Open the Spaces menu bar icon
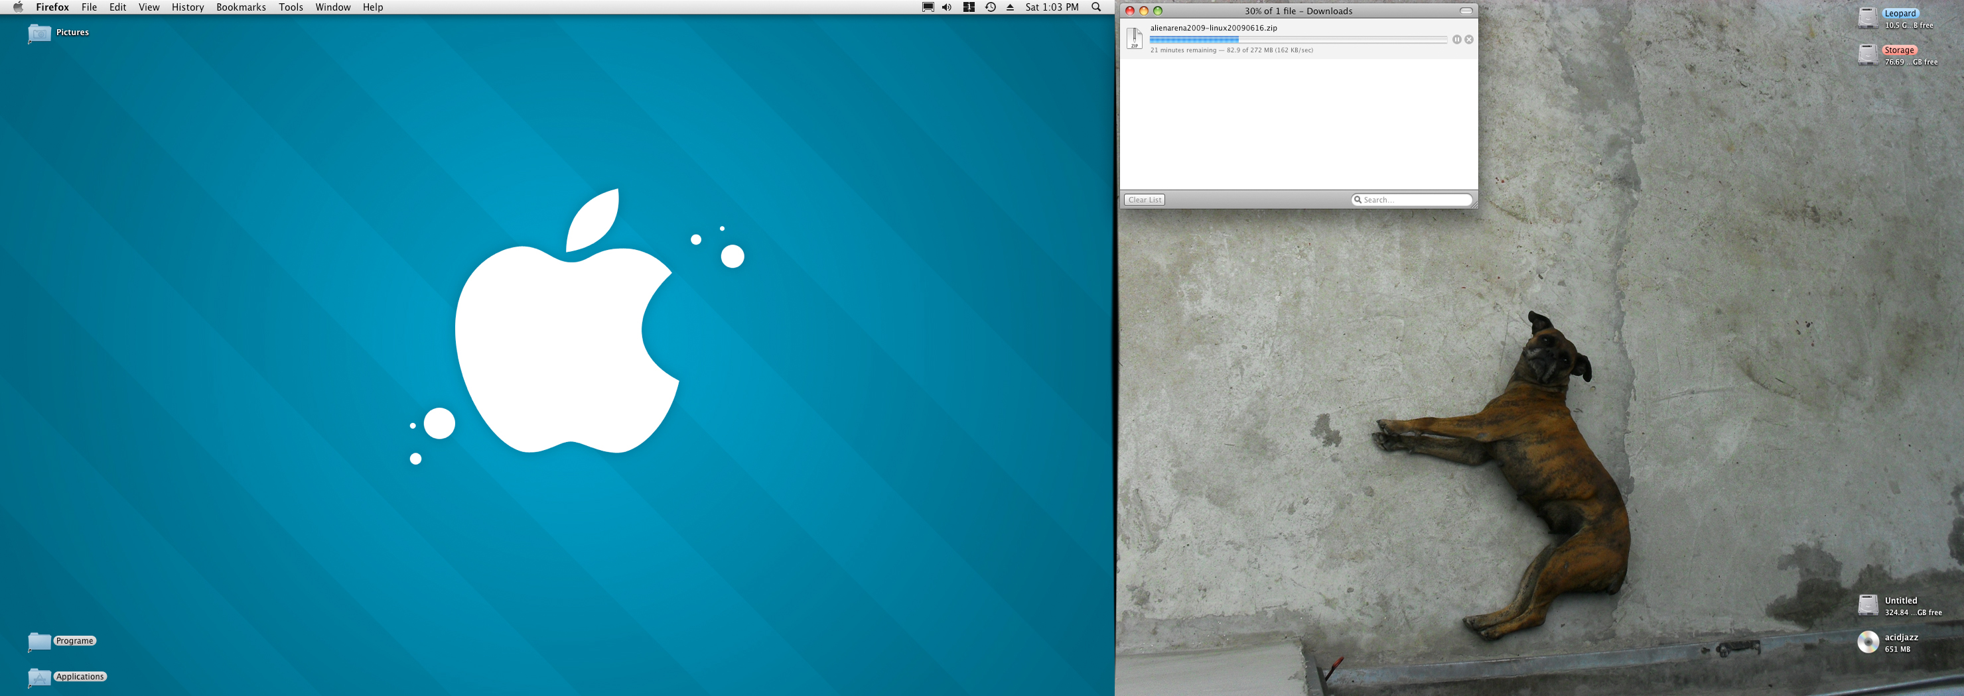This screenshot has height=696, width=1964. tap(968, 7)
